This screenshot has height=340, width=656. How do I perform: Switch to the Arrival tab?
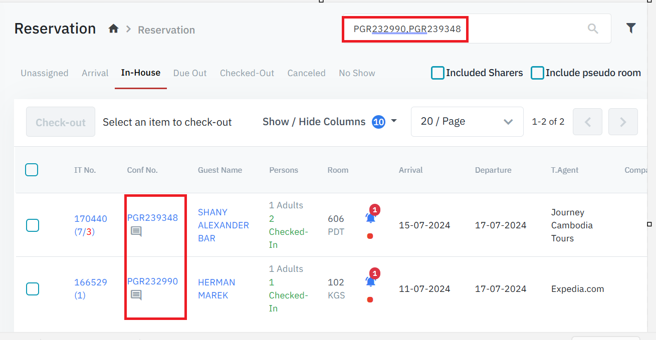[95, 73]
